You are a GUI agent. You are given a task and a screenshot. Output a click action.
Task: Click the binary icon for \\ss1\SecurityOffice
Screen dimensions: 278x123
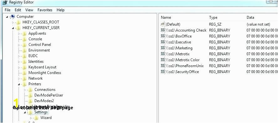(x=162, y=72)
